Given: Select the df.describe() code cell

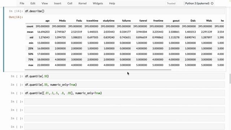Looking at the screenshot, I should [125, 11].
